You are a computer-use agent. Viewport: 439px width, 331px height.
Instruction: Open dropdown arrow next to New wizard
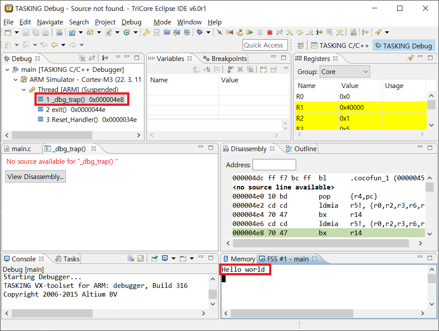[17, 33]
